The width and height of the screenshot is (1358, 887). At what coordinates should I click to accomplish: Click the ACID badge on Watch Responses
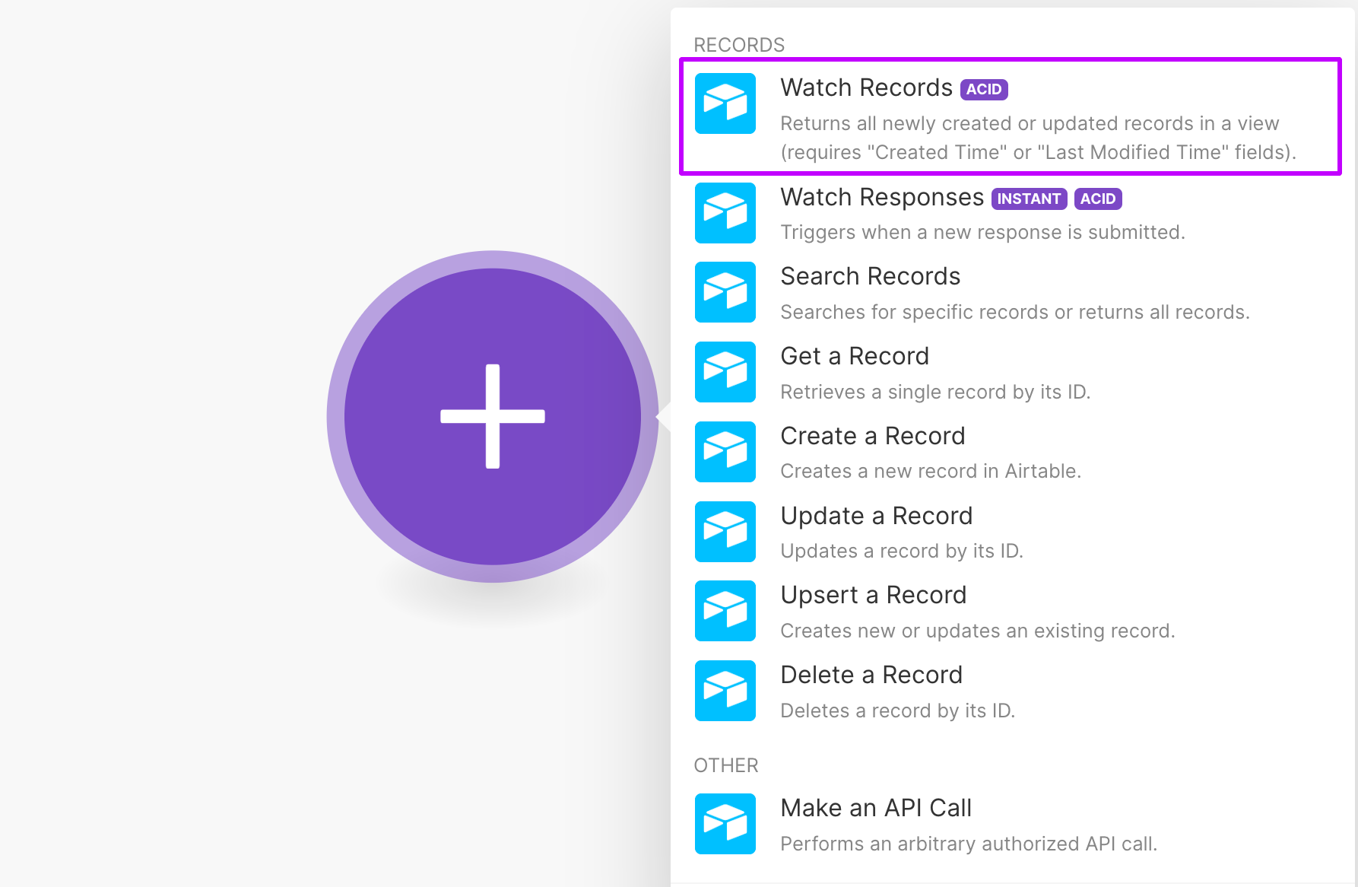pos(1098,199)
